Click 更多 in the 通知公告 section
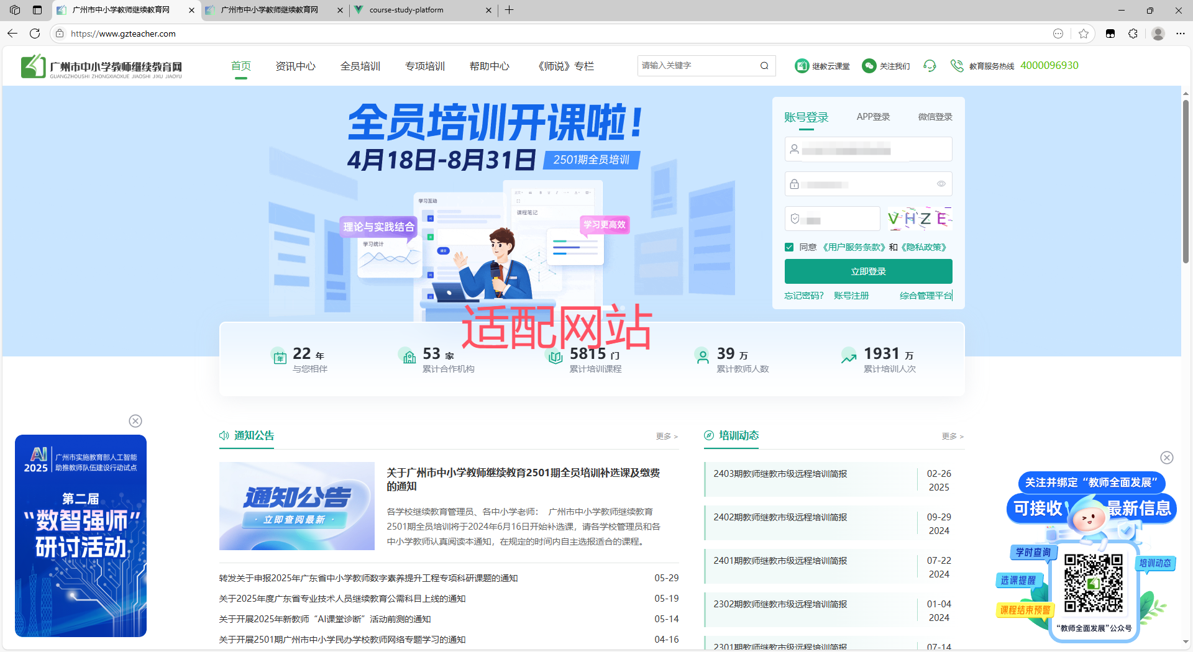 point(667,436)
